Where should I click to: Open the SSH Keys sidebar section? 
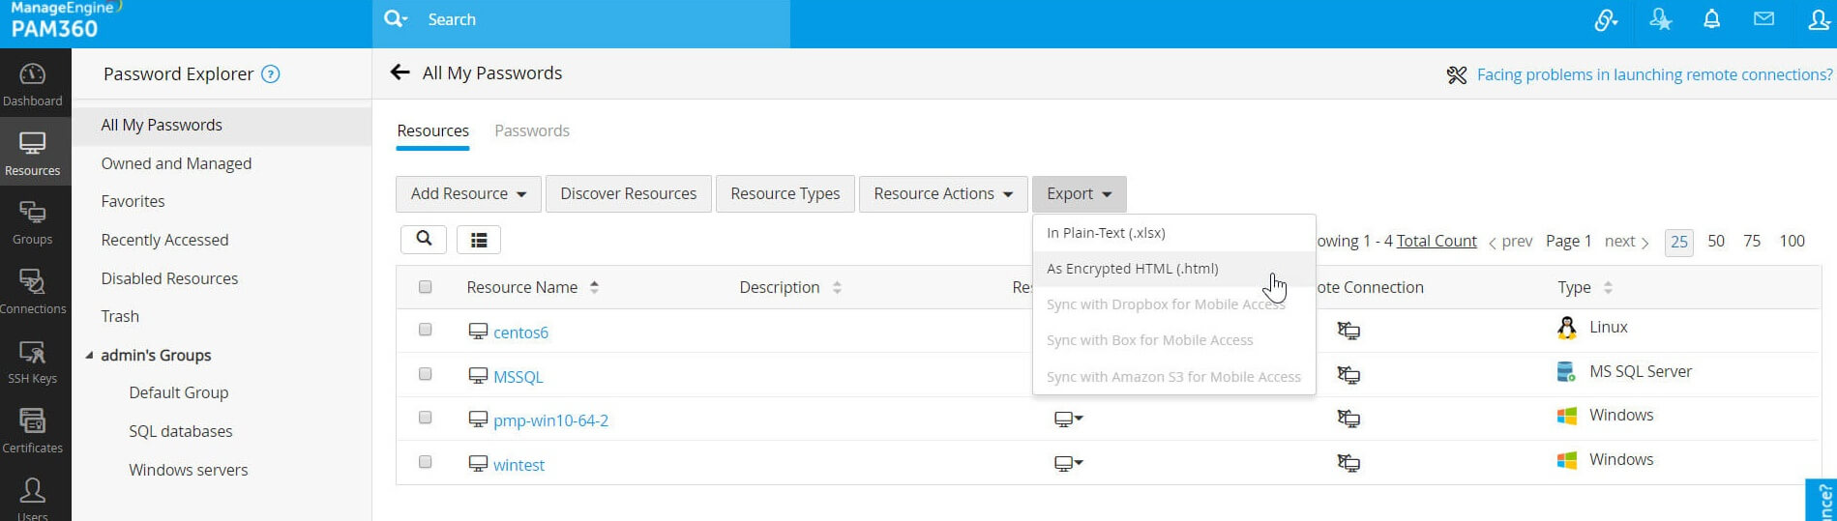click(x=32, y=362)
